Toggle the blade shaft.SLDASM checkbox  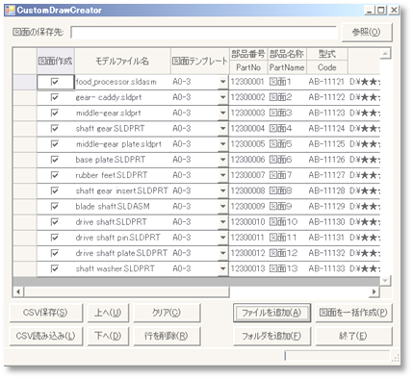(55, 206)
